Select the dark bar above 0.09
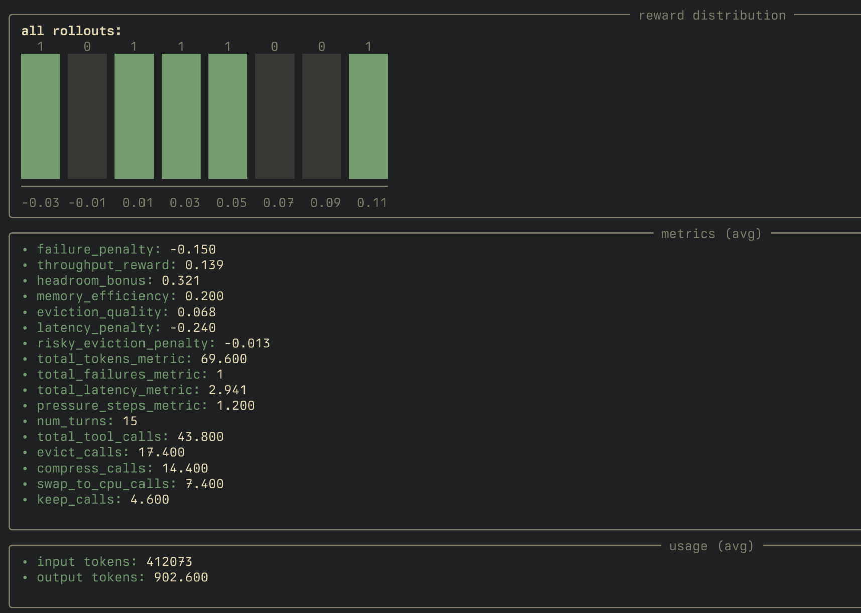Viewport: 861px width, 613px height. tap(322, 116)
